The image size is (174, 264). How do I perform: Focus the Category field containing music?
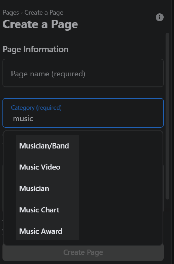click(x=83, y=113)
